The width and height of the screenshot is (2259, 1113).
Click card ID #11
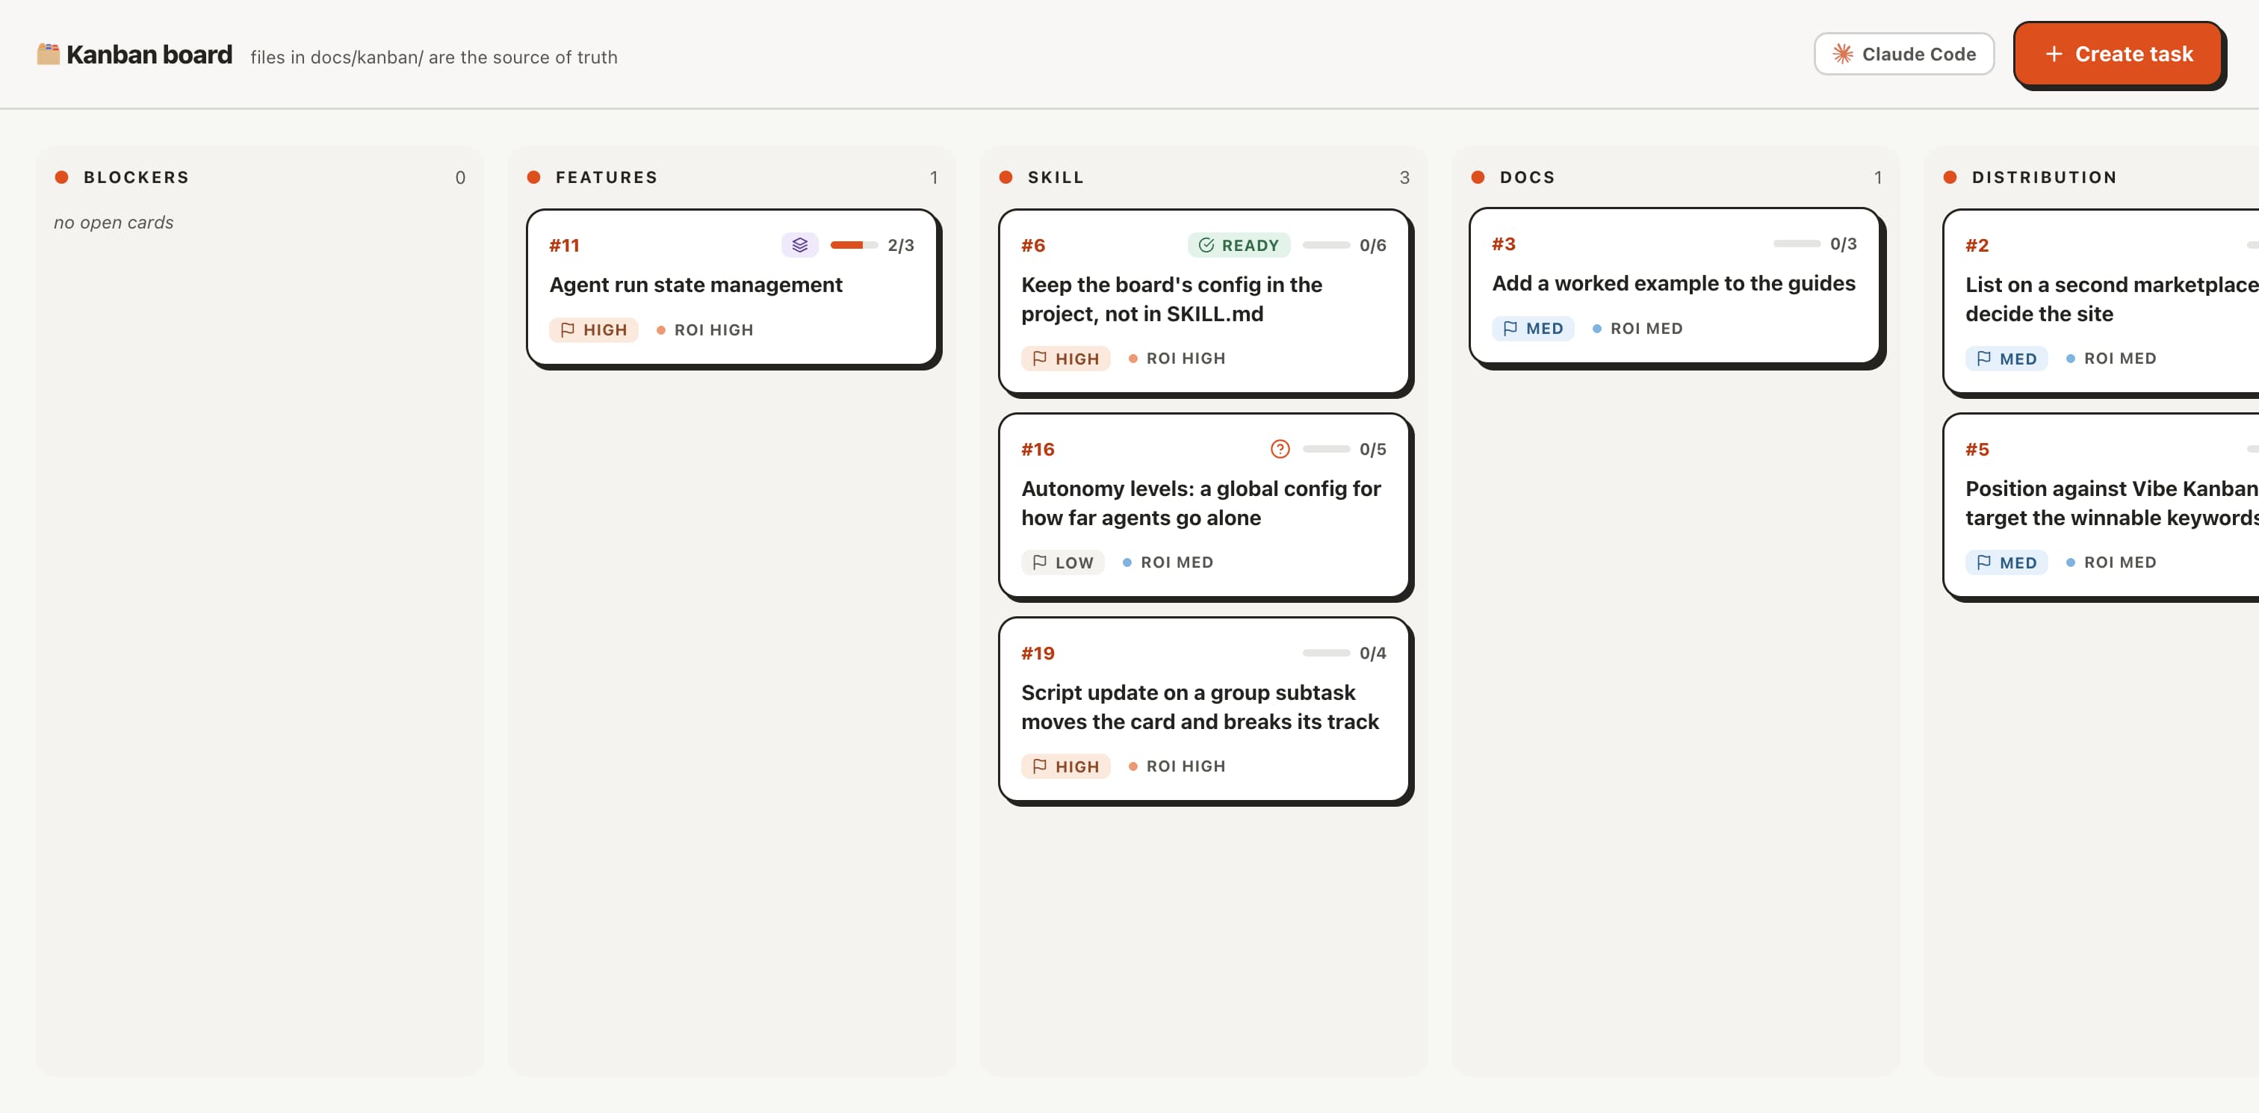click(565, 246)
